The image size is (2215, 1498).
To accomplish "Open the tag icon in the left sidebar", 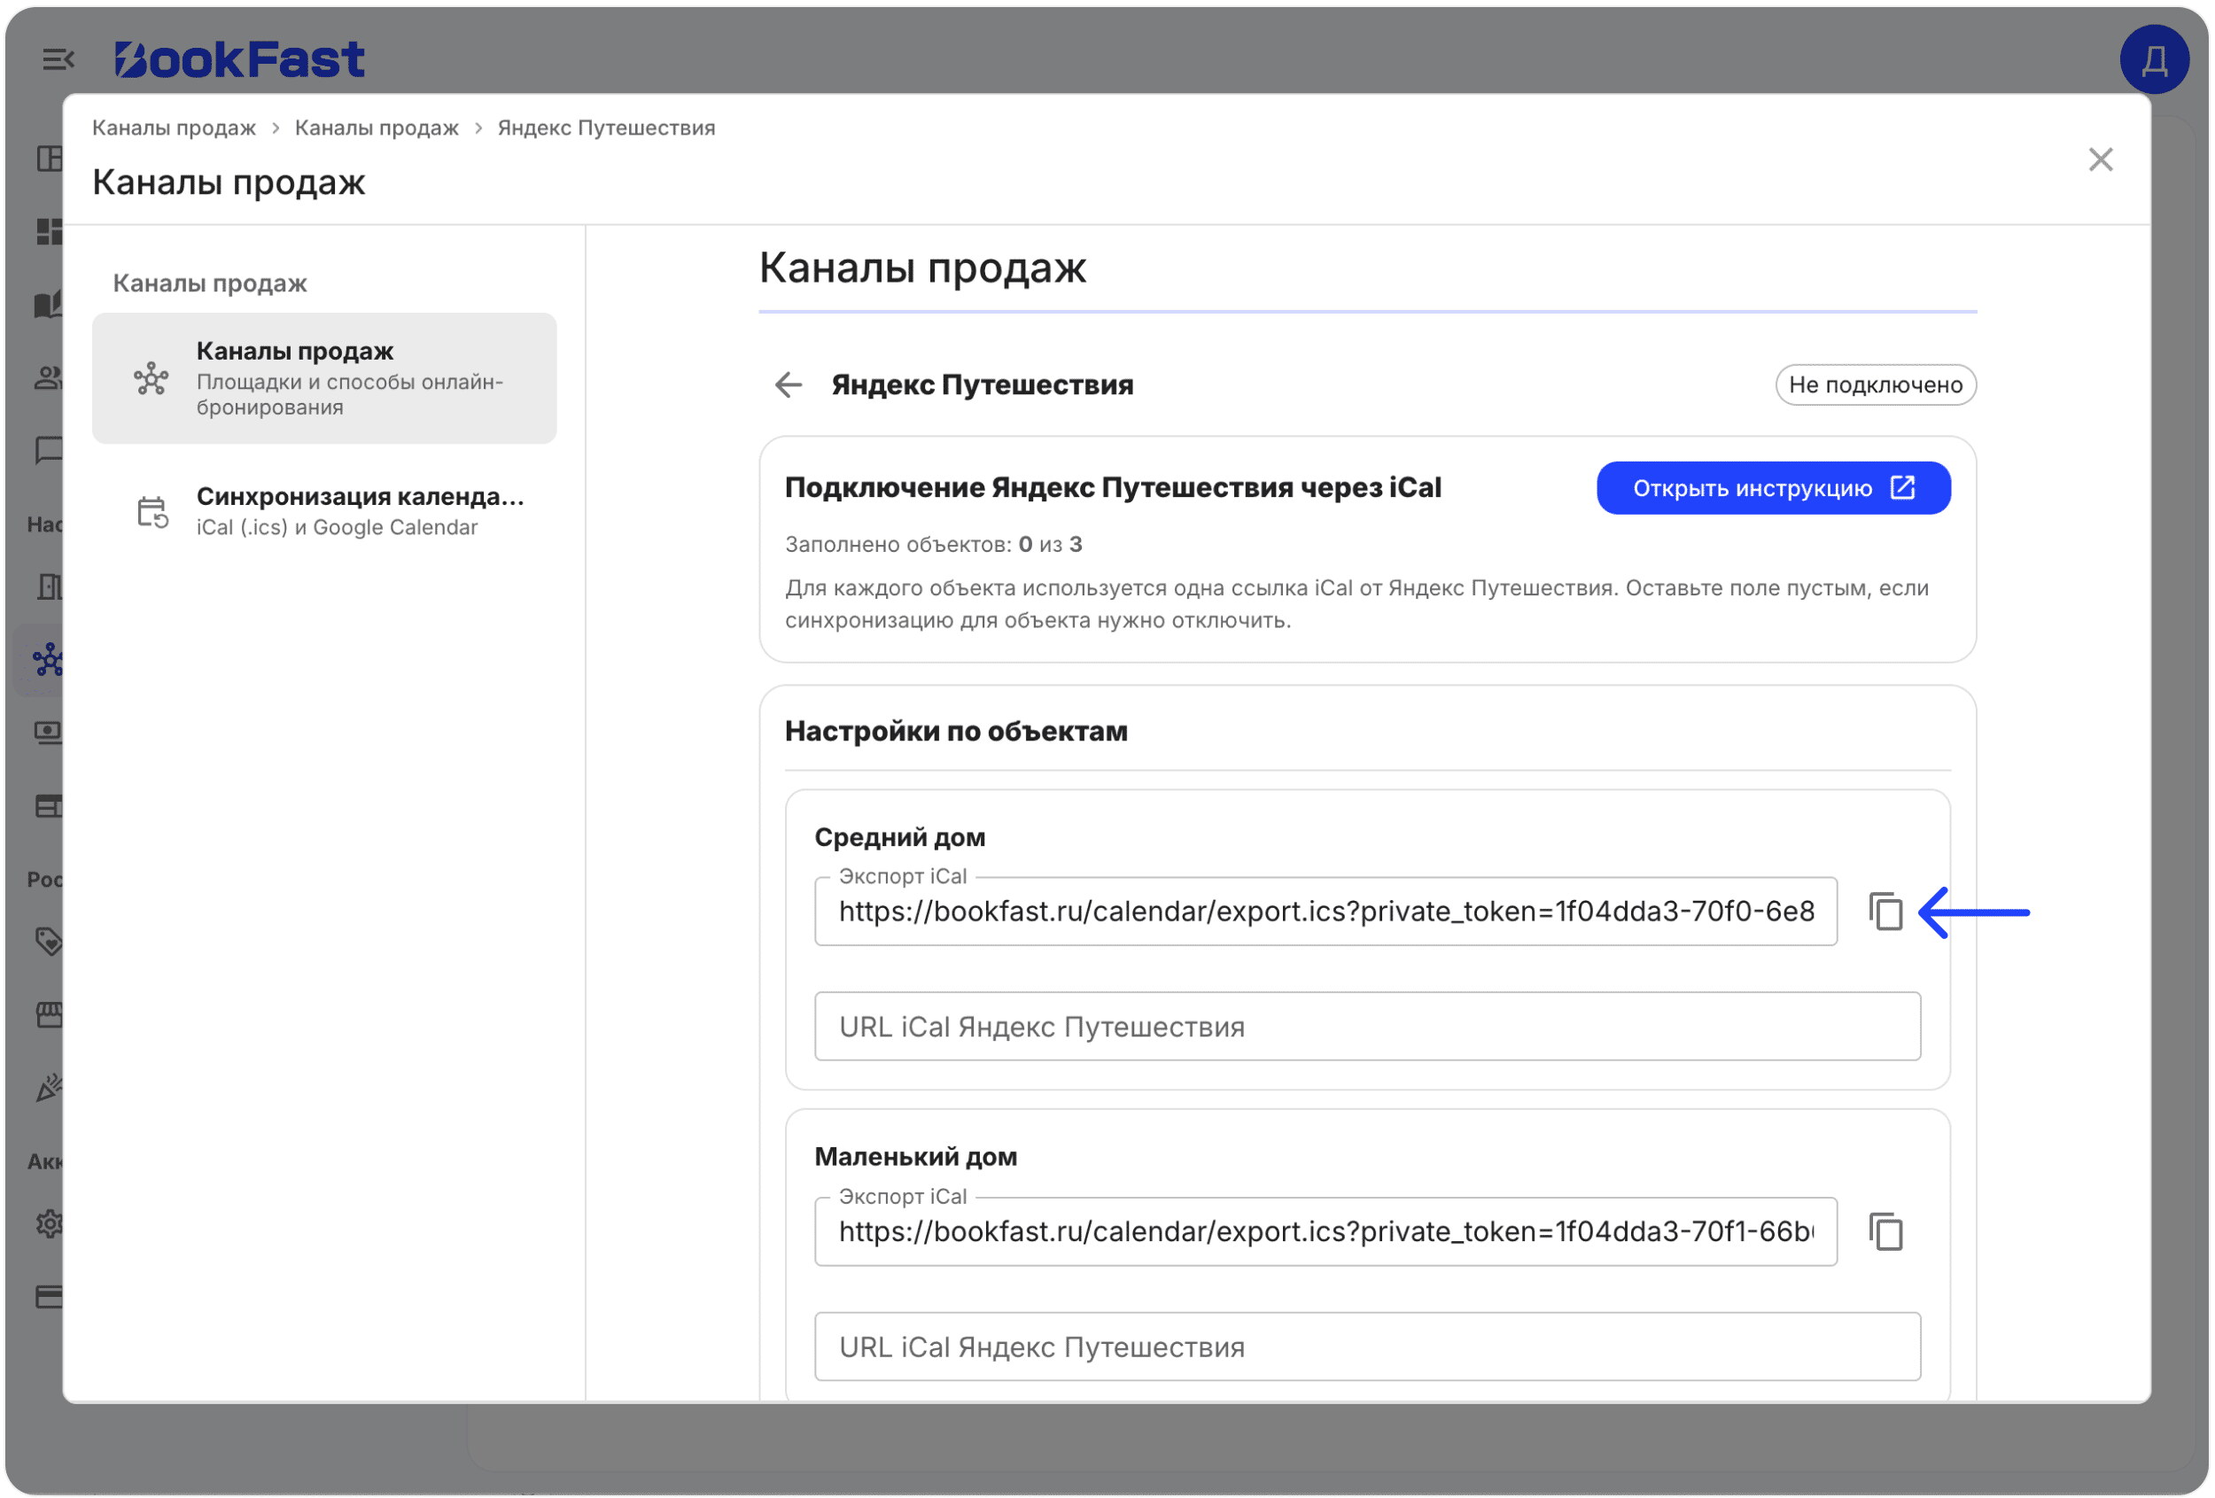I will pyautogui.click(x=48, y=942).
